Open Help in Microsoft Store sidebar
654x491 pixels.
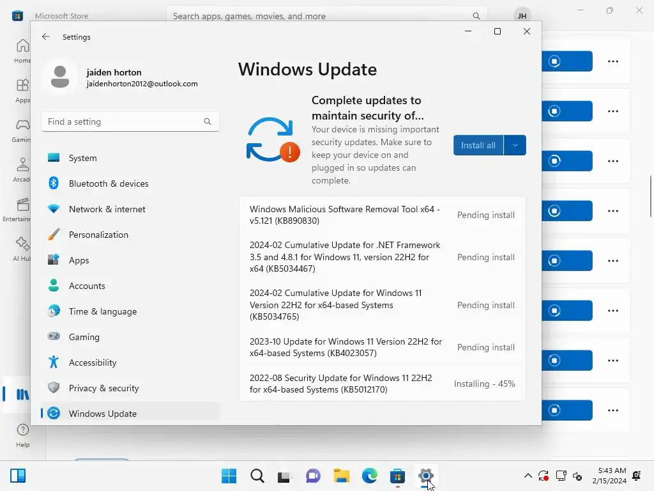pyautogui.click(x=22, y=435)
